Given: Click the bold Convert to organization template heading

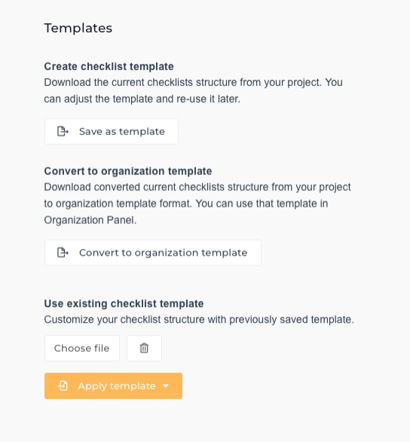Looking at the screenshot, I should (128, 171).
